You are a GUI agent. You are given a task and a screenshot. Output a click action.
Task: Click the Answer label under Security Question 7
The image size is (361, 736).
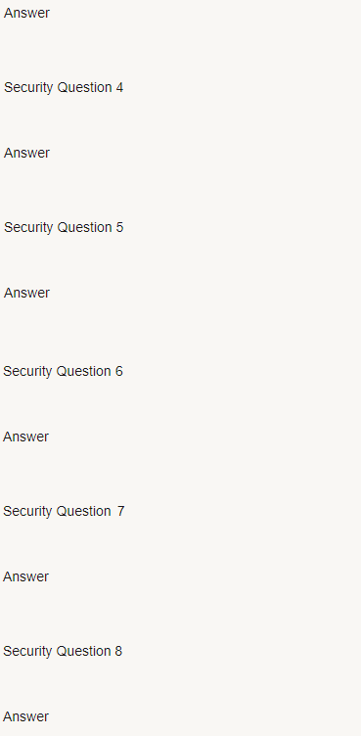(25, 576)
